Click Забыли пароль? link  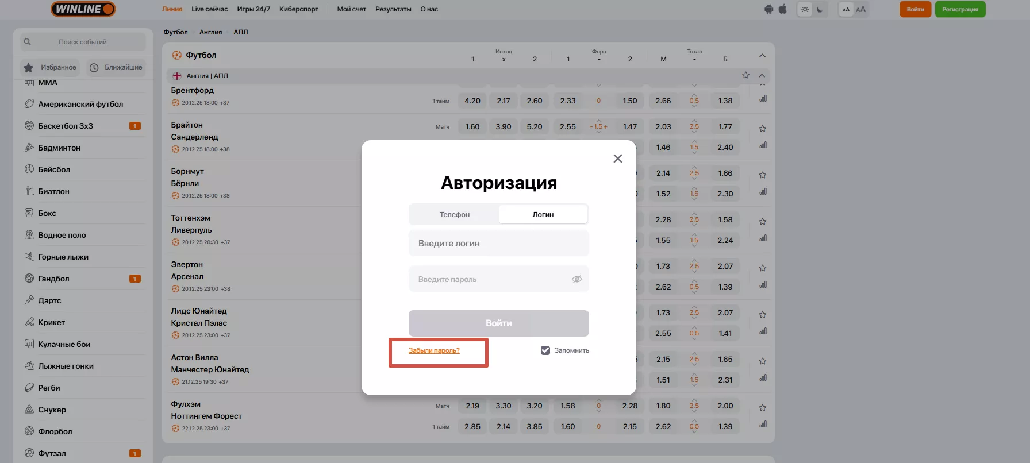pyautogui.click(x=434, y=350)
